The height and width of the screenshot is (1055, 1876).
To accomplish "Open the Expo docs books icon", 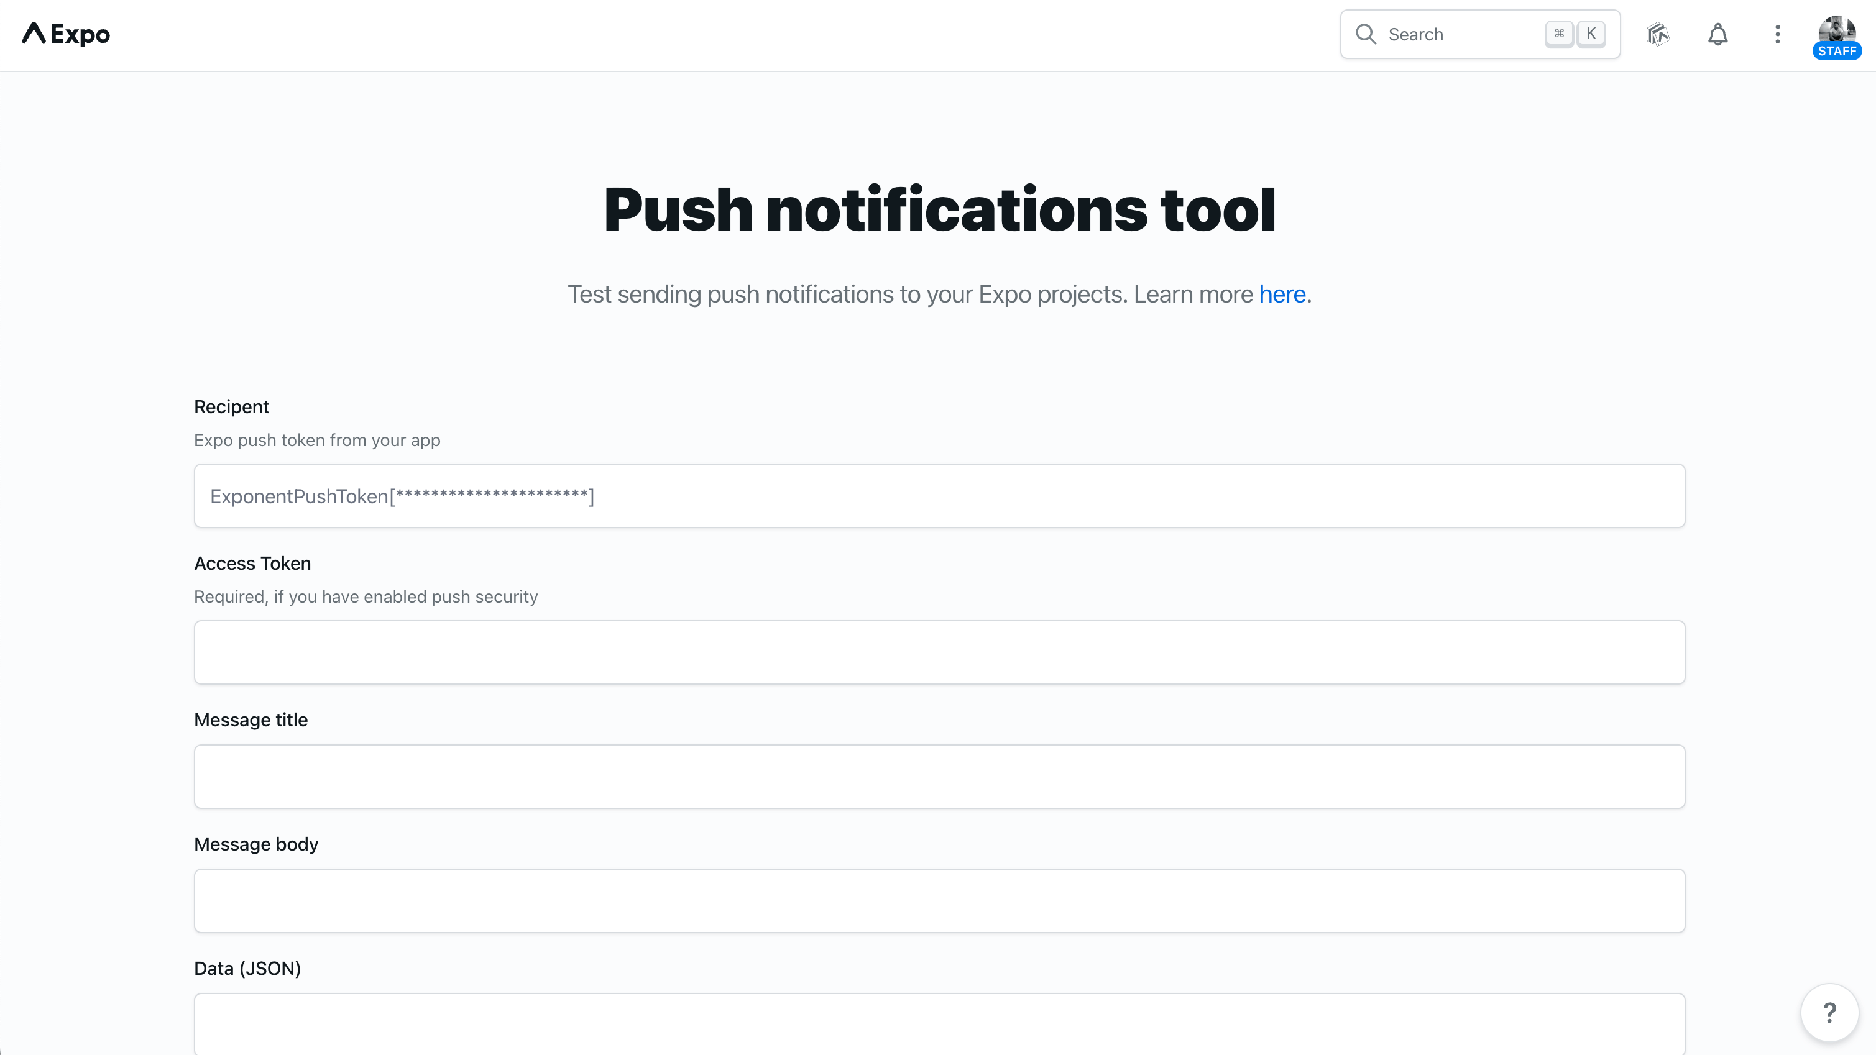I will click(1658, 34).
